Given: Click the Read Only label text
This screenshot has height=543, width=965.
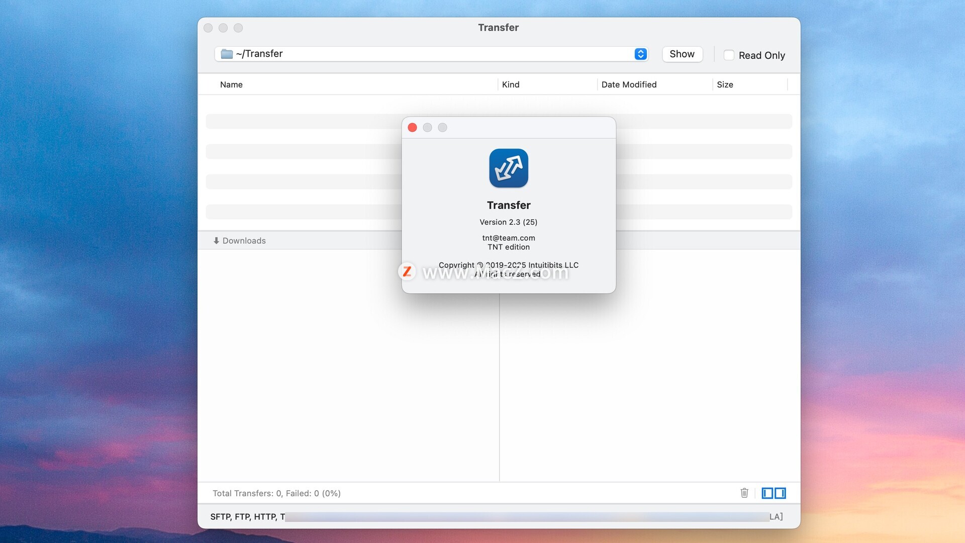Looking at the screenshot, I should [761, 55].
